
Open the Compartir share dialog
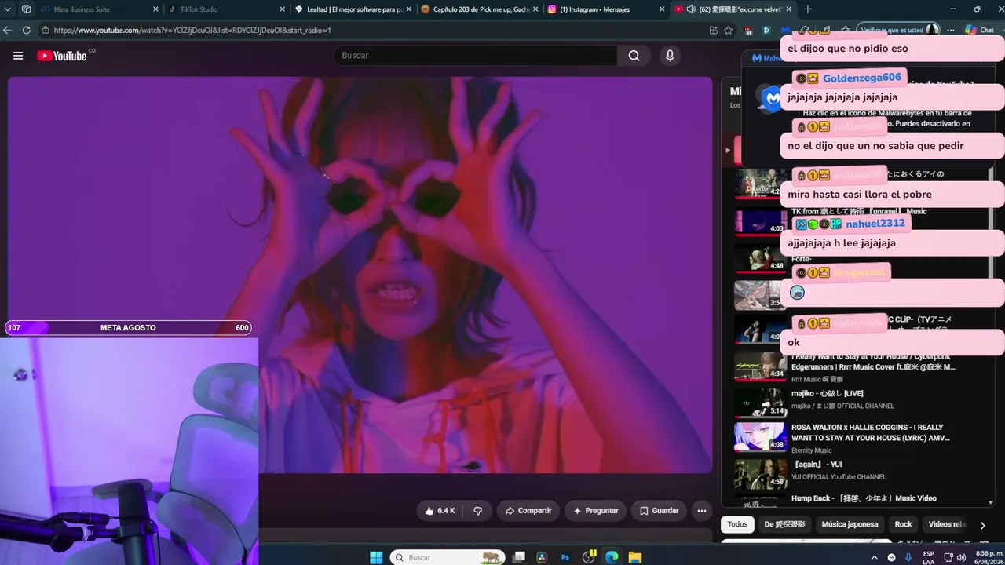coord(528,511)
